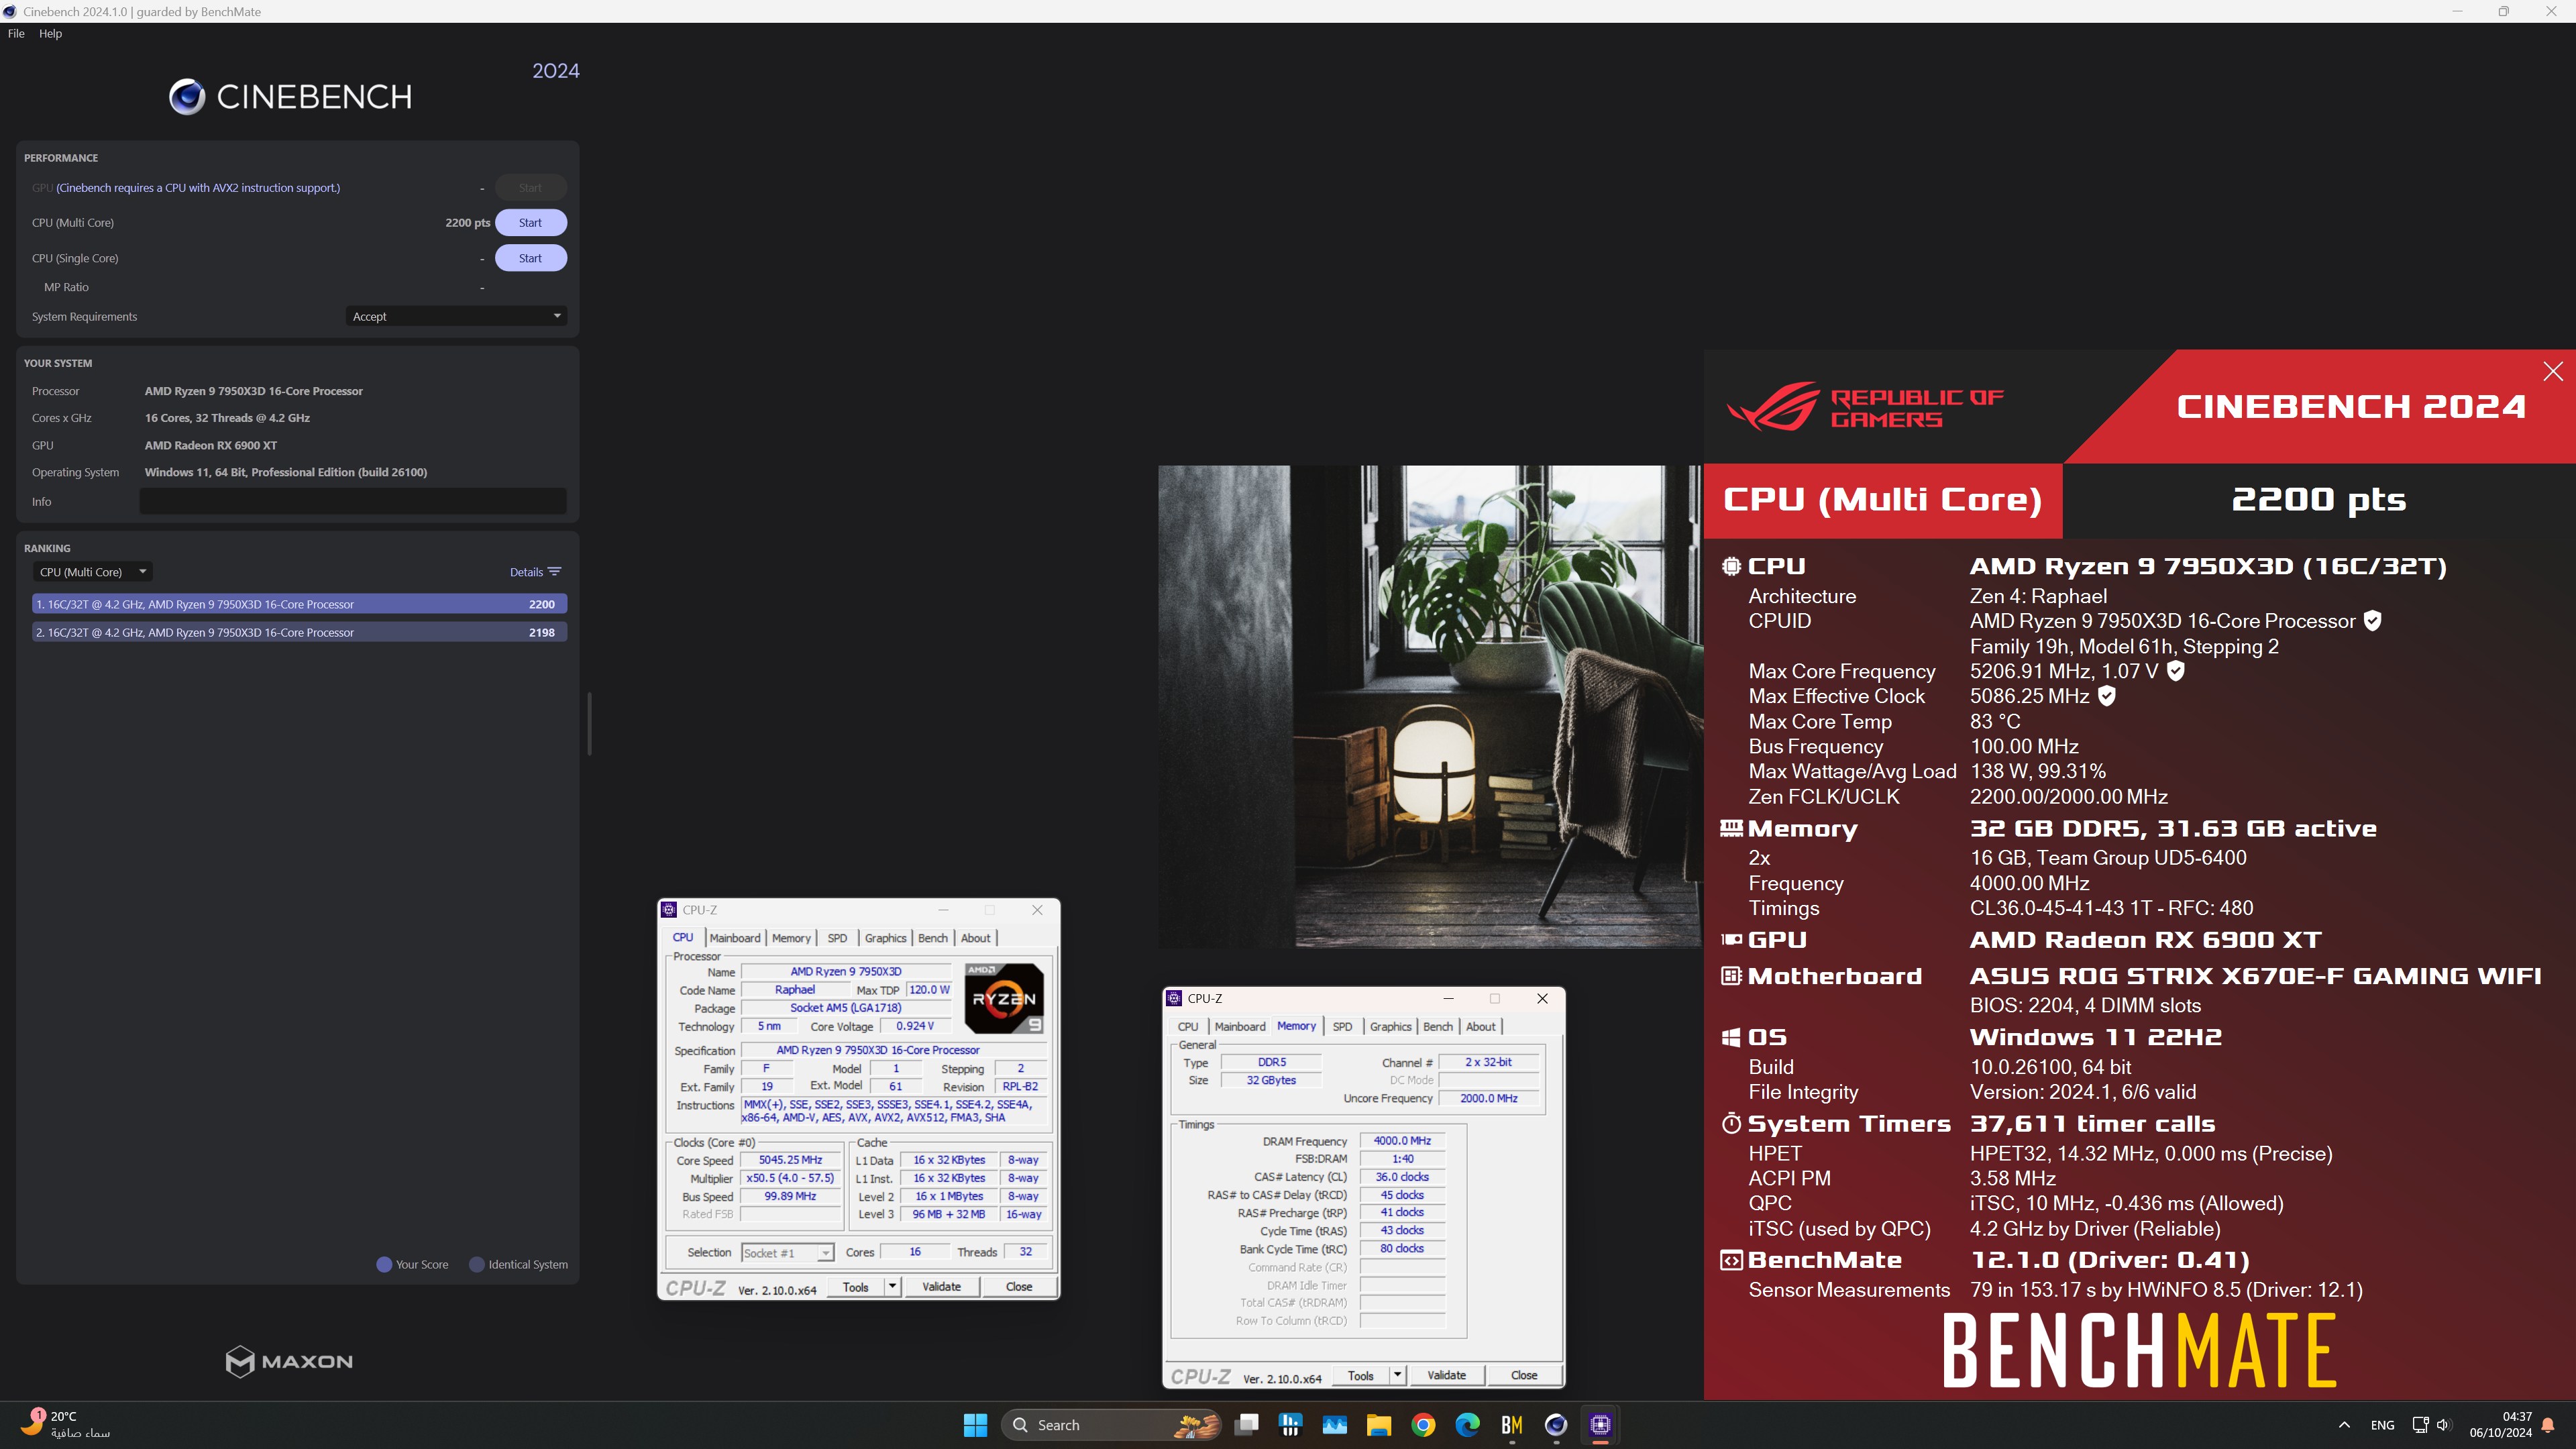Viewport: 2576px width, 1449px height.
Task: Click the disabled GPU Start button
Action: pos(530,187)
